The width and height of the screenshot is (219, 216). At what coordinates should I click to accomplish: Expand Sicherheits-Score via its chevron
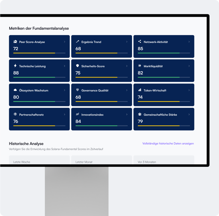click(127, 66)
